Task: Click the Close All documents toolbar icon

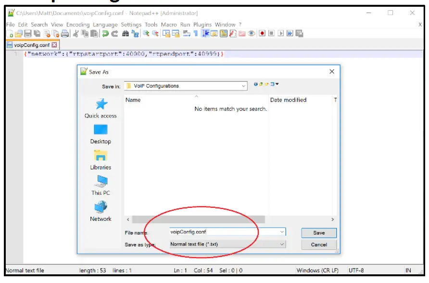Action: point(56,34)
